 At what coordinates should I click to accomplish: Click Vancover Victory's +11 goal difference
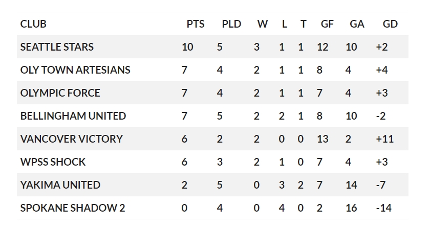point(384,139)
